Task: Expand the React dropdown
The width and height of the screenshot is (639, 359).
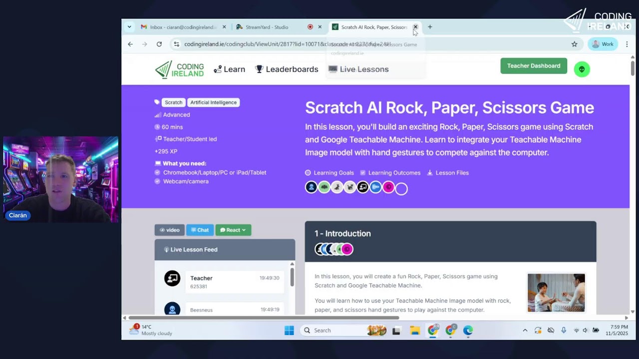Action: click(x=233, y=230)
